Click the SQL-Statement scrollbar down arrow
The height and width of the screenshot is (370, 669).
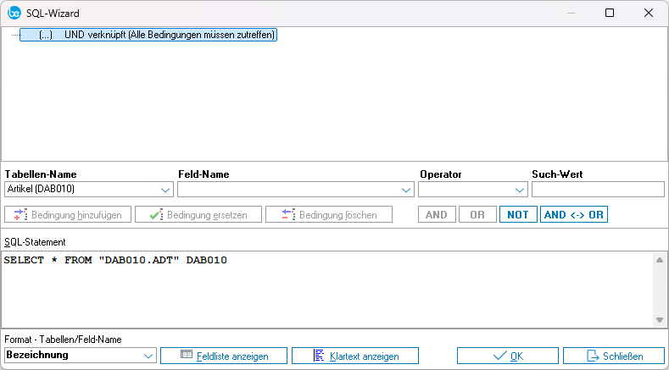661,320
